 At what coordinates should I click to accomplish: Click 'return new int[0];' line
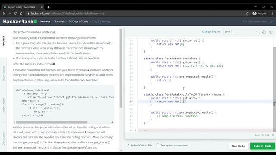(x=171, y=44)
